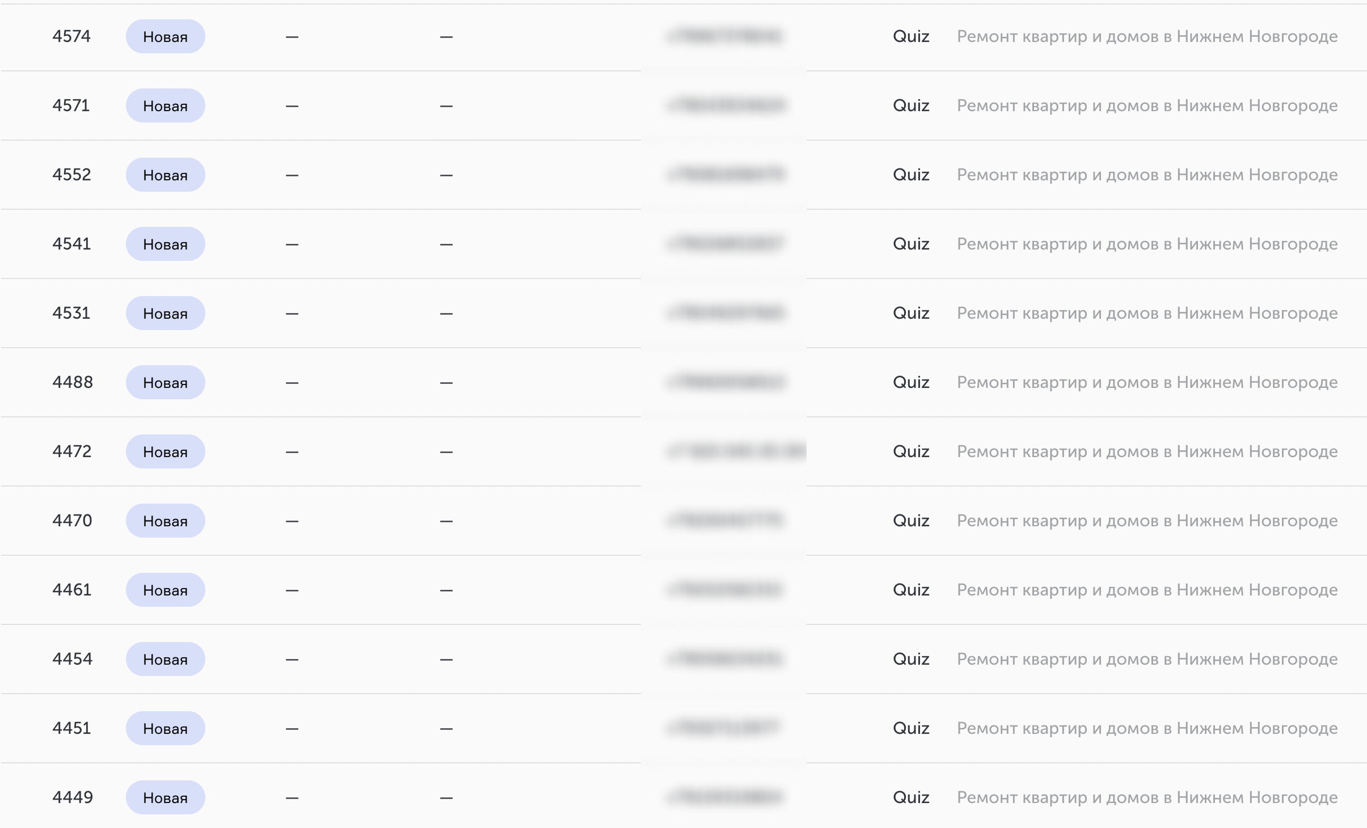The height and width of the screenshot is (828, 1367).
Task: Click Новая badge for order 4488
Action: point(165,382)
